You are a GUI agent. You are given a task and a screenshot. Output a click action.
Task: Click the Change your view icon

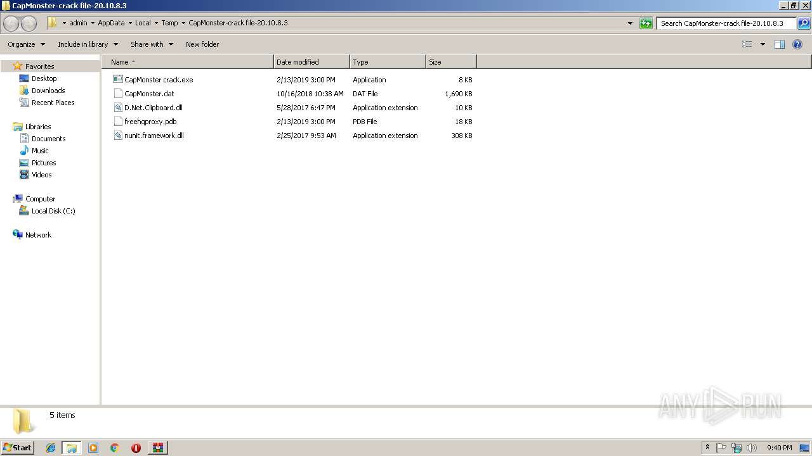(x=747, y=44)
